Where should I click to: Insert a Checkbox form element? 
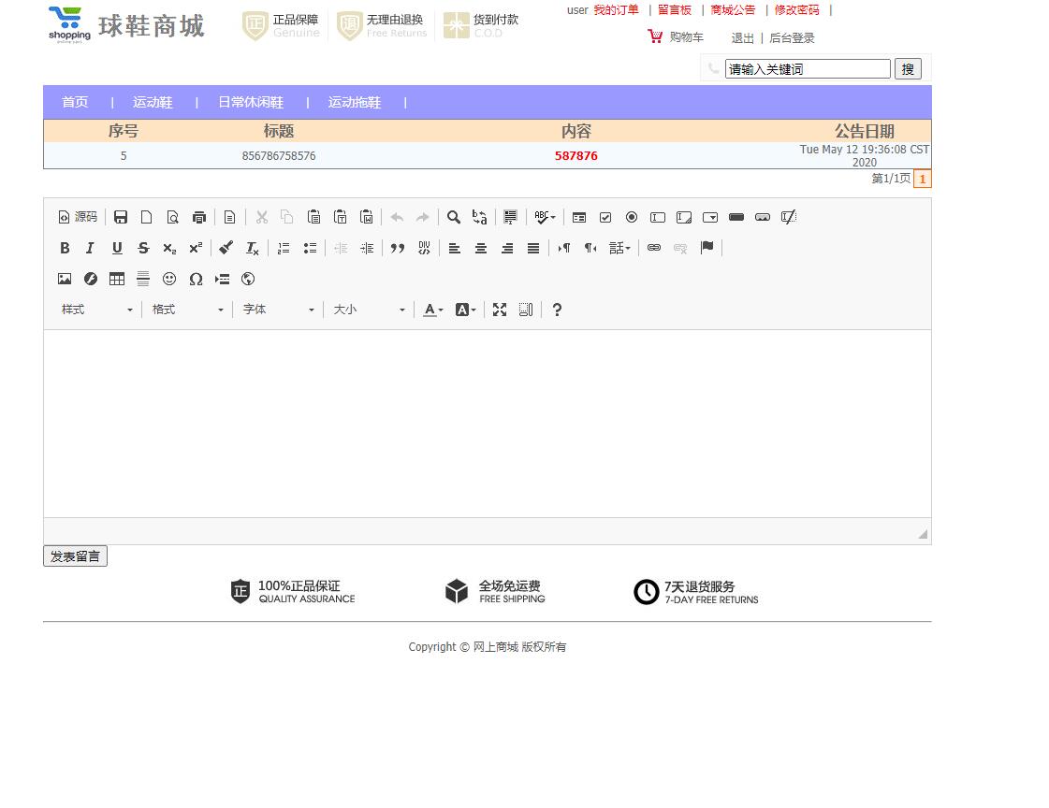click(605, 217)
